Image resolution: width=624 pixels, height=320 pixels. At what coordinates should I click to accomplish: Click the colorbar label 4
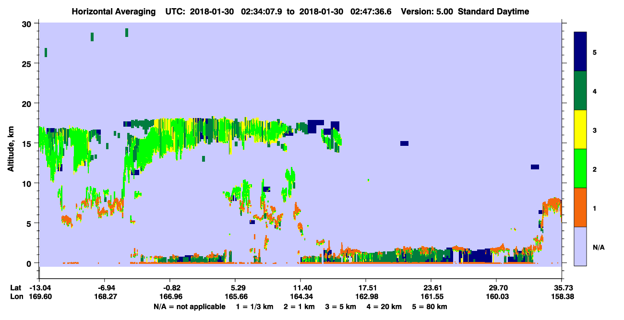coord(595,91)
